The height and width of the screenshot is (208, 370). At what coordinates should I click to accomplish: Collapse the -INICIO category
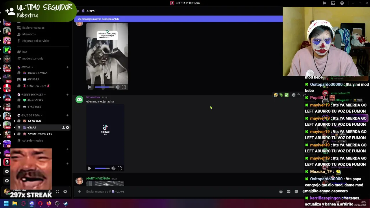pos(25,67)
